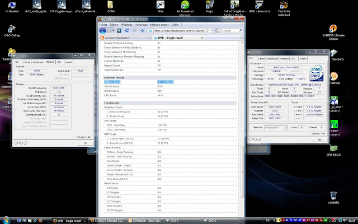Image resolution: width=358 pixels, height=224 pixels.
Task: Open the Marque-pages menu
Action: pos(159,25)
